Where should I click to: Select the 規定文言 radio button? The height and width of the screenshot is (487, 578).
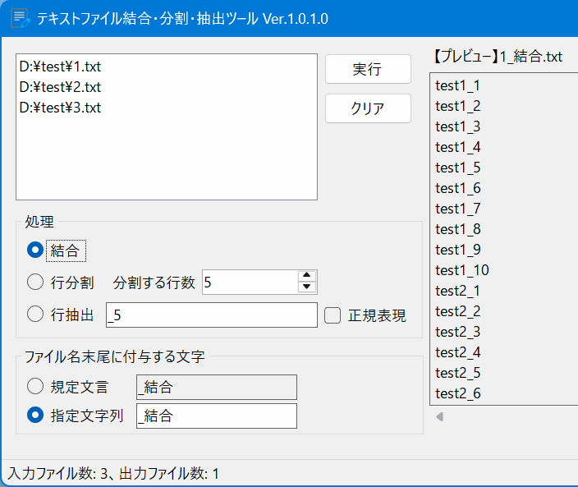35,386
